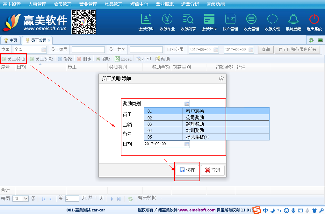Click the 收银作业 cashier icon
Screen dimensions: 325x214
[x=167, y=22]
